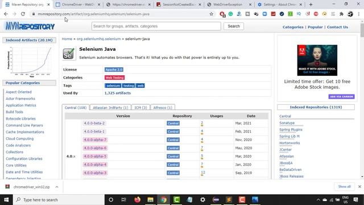Select the Alfresco (1) tab

[163, 108]
